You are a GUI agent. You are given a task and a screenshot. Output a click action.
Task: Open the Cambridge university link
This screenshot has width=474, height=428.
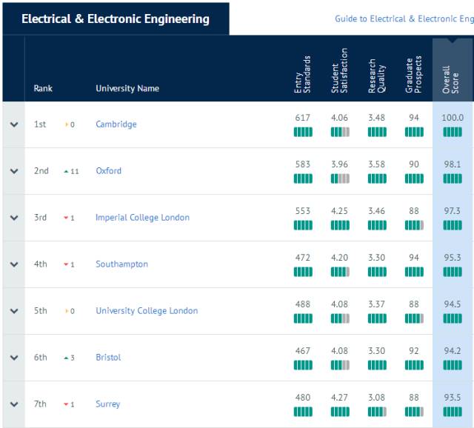116,124
